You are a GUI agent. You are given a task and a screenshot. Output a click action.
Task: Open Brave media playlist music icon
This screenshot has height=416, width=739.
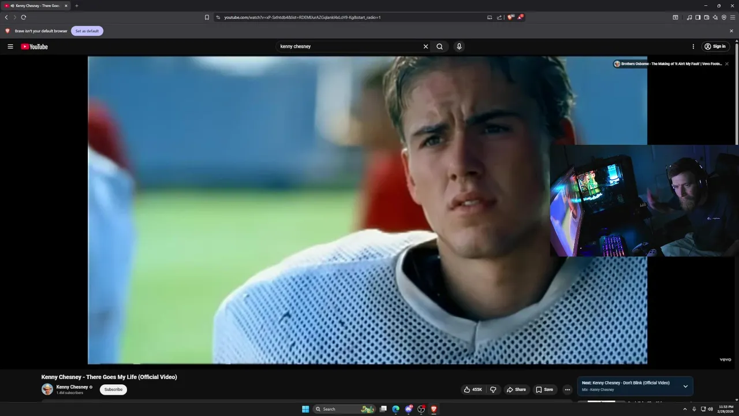tap(689, 17)
